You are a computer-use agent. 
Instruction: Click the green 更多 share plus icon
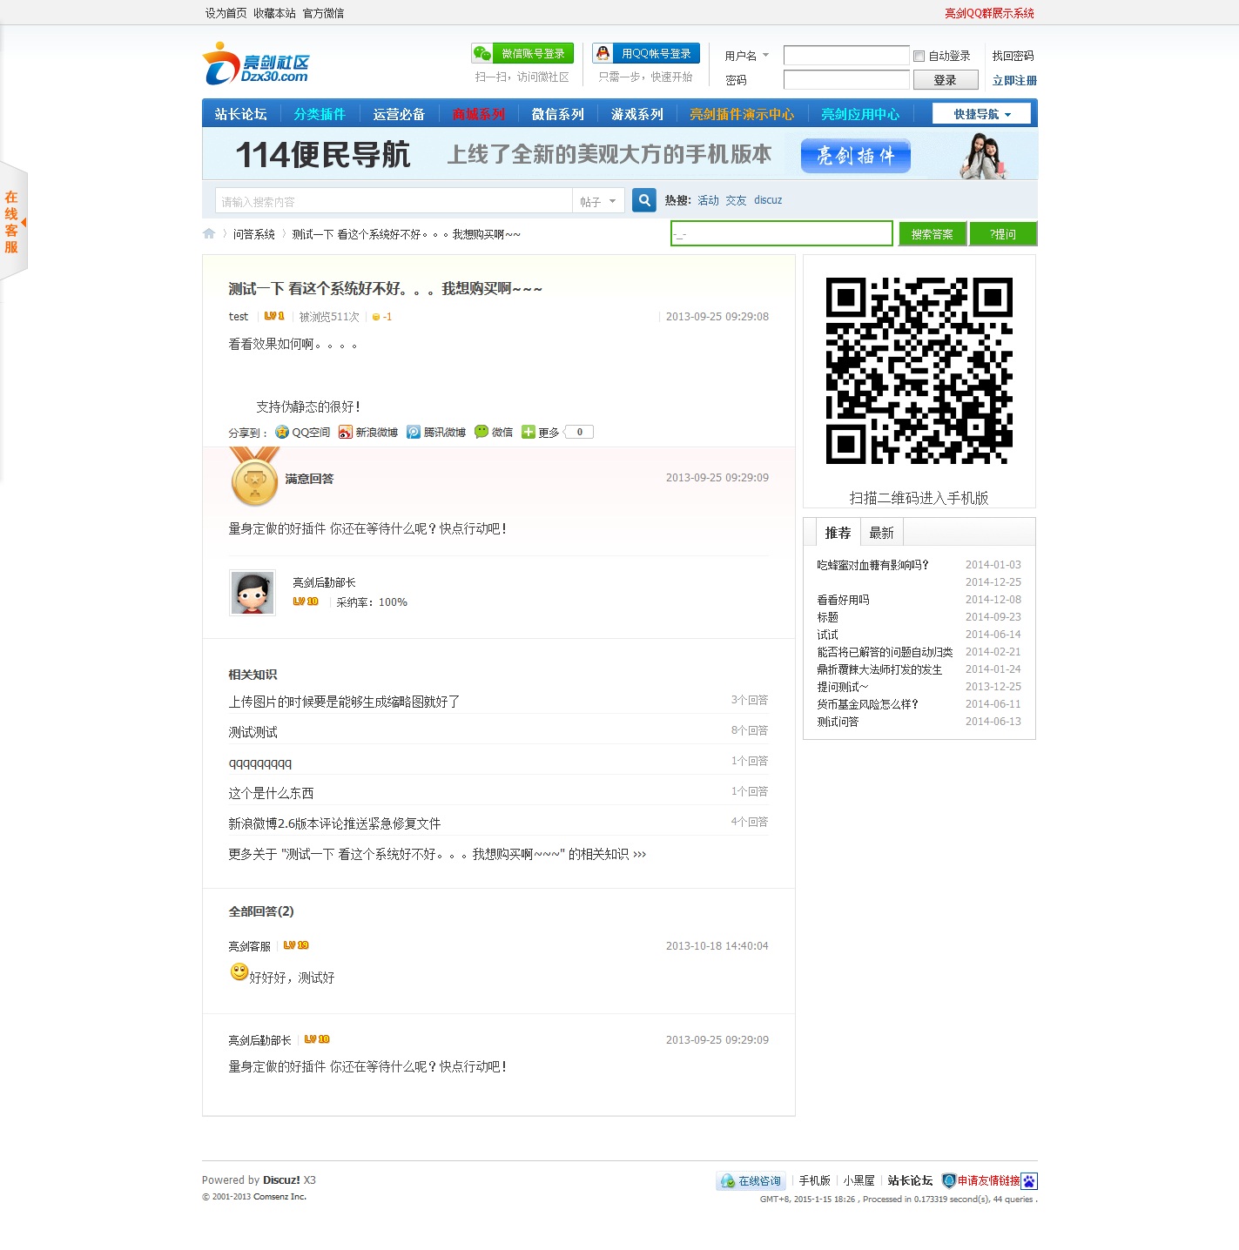click(x=529, y=432)
